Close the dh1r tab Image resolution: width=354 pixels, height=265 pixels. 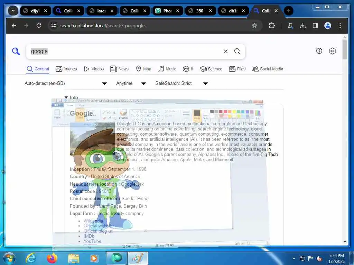[243, 11]
